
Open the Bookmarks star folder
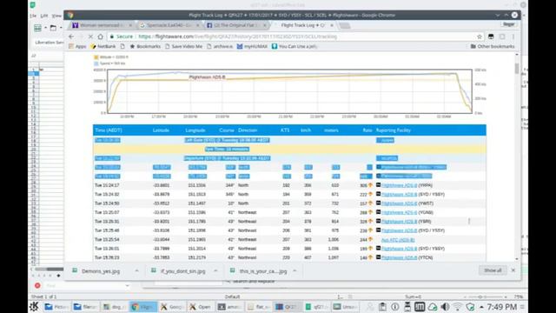[145, 46]
